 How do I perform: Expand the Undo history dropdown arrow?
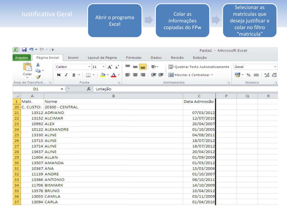[36, 49]
